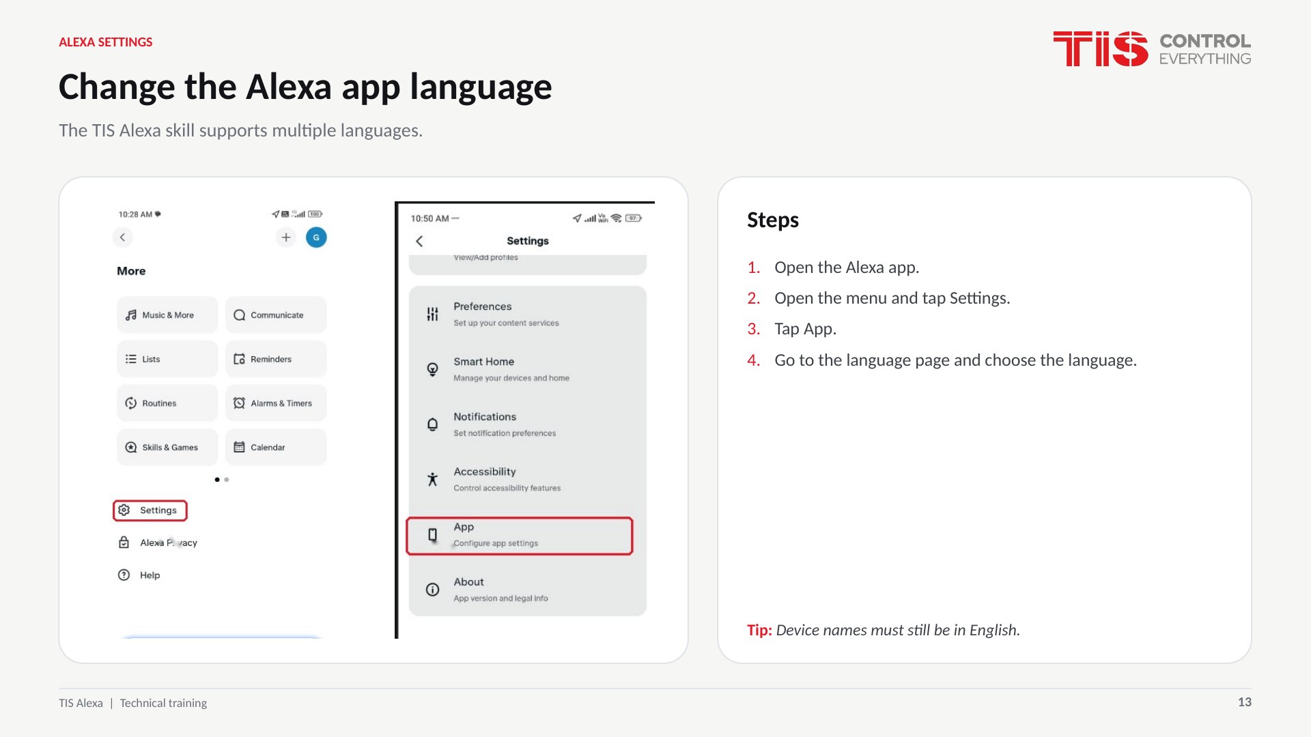
Task: Open the Skills & Games tile
Action: [x=167, y=448]
